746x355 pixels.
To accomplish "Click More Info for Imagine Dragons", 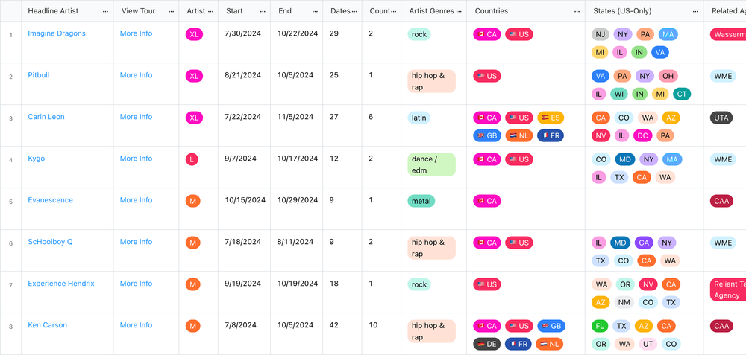I will pyautogui.click(x=136, y=33).
